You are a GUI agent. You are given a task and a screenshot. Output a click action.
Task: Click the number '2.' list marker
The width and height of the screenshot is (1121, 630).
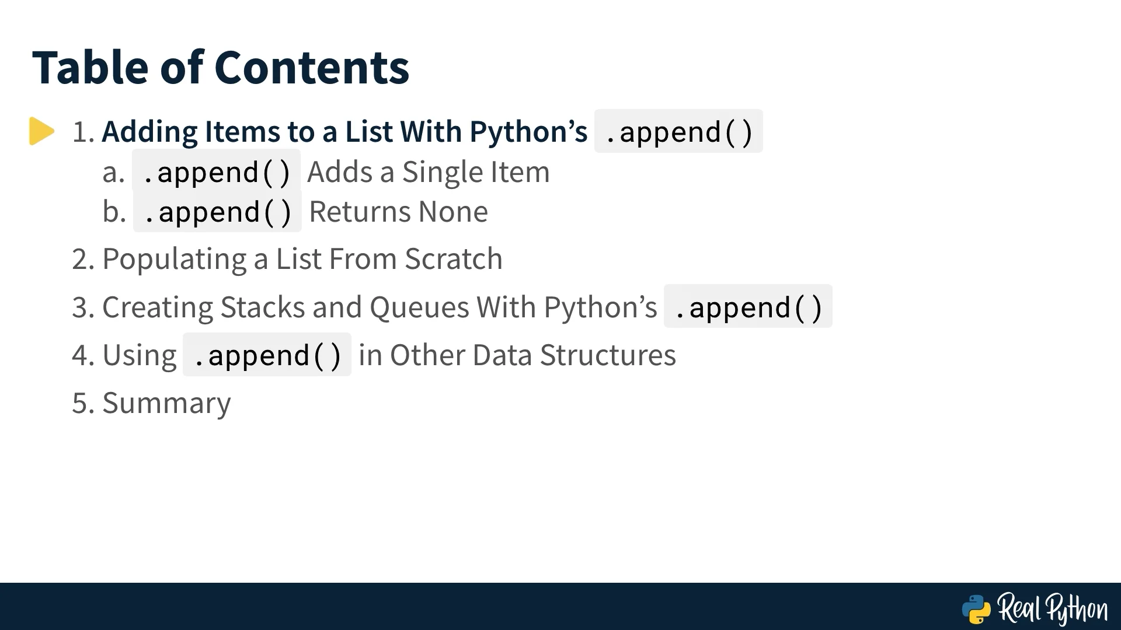point(83,259)
